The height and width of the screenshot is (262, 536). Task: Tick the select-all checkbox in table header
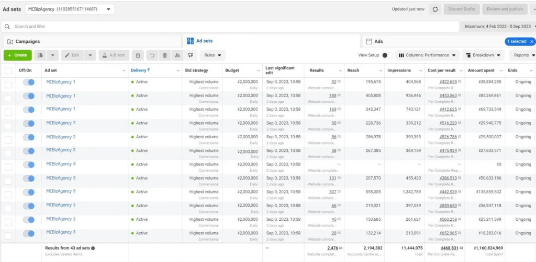(x=8, y=70)
